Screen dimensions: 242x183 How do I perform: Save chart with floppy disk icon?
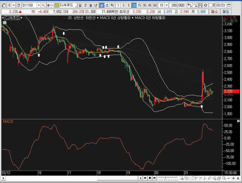(200, 6)
